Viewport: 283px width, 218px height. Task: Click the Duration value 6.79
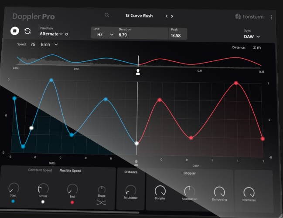pyautogui.click(x=123, y=35)
